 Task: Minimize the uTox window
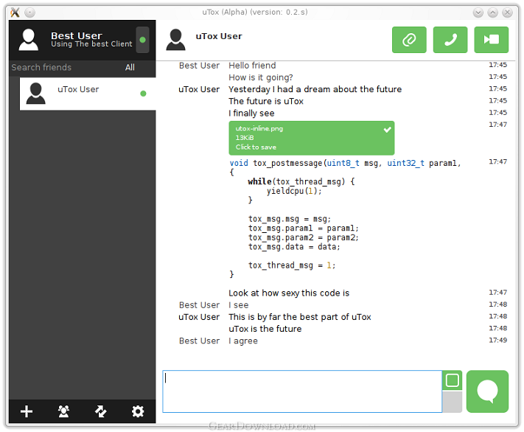pos(478,13)
